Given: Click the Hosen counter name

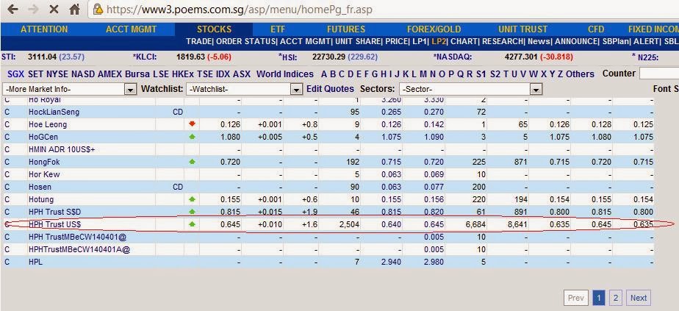Looking at the screenshot, I should click(40, 187).
